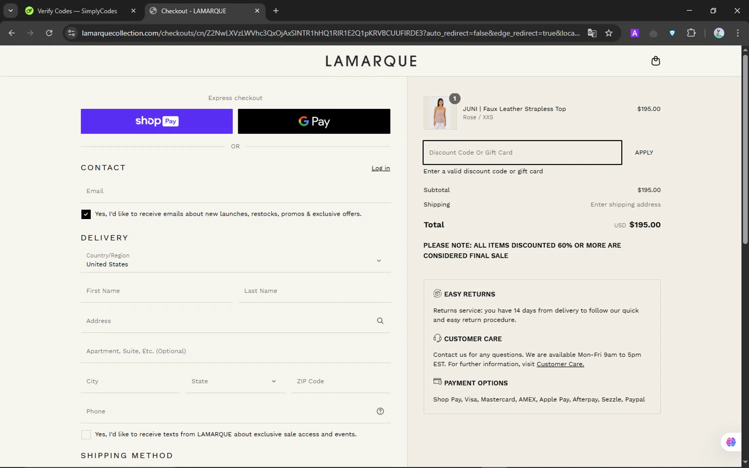Screen dimensions: 749x468
Task: Click the purple A extension icon
Action: (x=635, y=33)
